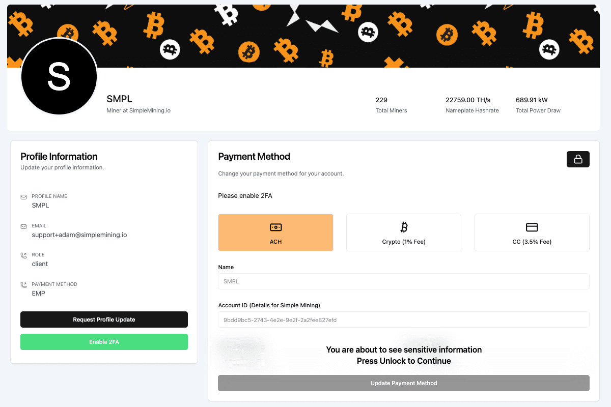Image resolution: width=611 pixels, height=407 pixels.
Task: Click the Enable 2FA button
Action: [104, 342]
